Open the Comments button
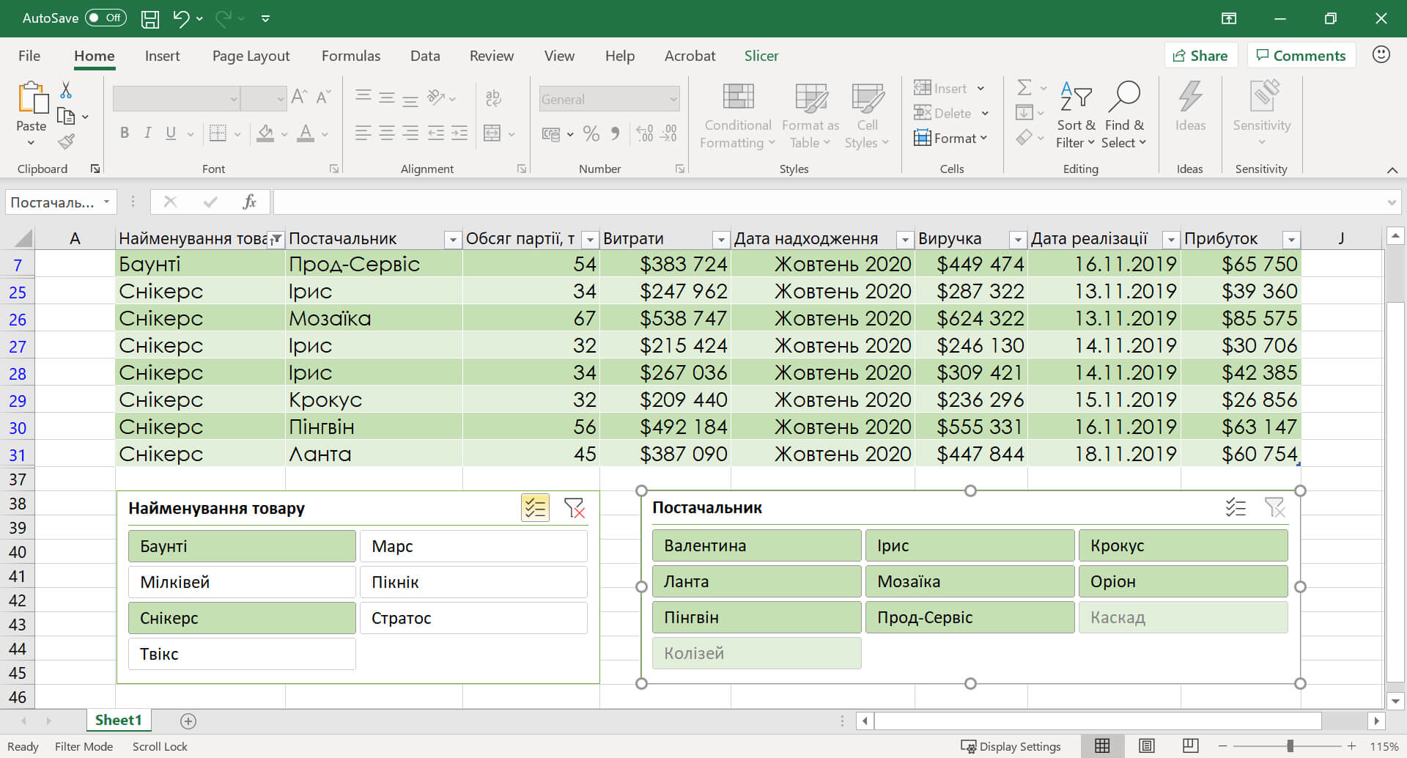The image size is (1407, 758). pyautogui.click(x=1301, y=56)
